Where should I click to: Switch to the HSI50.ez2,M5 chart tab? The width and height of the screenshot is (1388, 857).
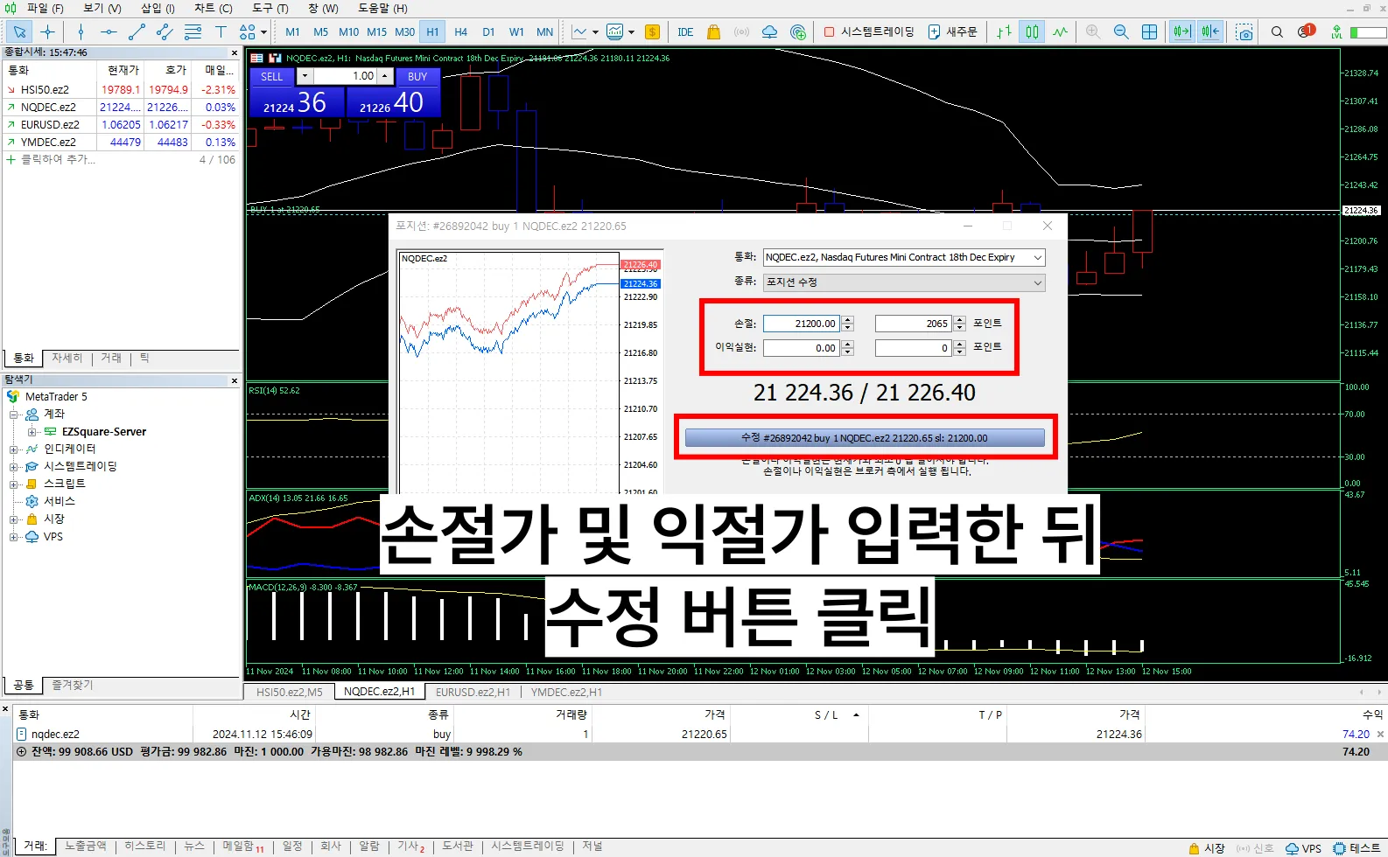pyautogui.click(x=289, y=692)
